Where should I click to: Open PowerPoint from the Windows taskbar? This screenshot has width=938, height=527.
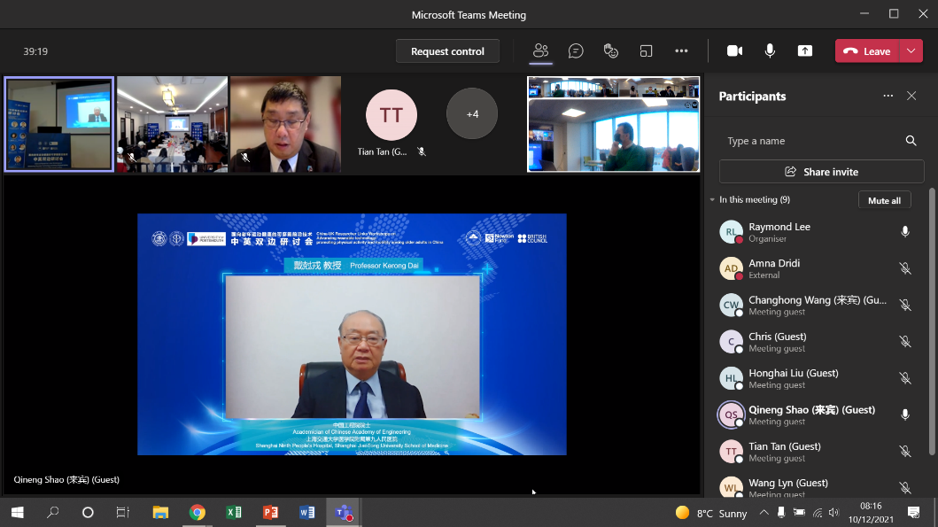click(270, 513)
